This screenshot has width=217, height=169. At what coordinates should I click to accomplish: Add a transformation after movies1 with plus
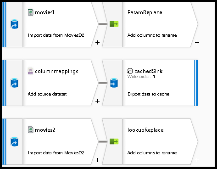pos(97,42)
